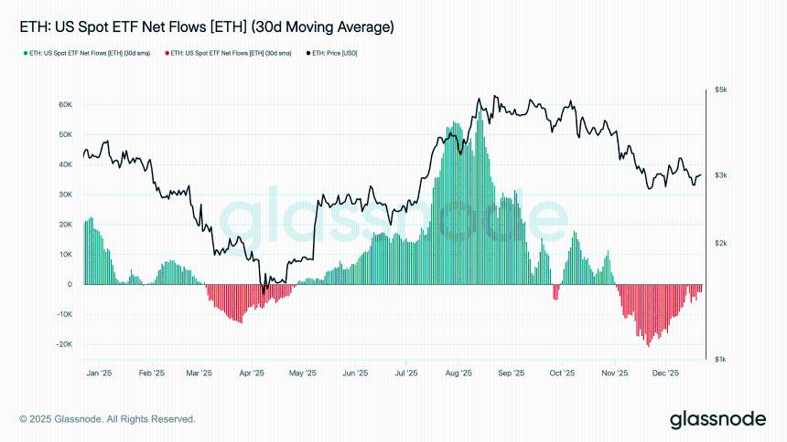
Task: Click the red legend dot for Net Flows
Action: 167,54
